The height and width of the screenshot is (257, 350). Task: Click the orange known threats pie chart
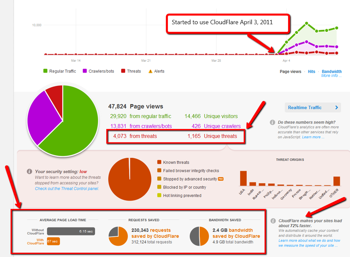tap(130, 179)
